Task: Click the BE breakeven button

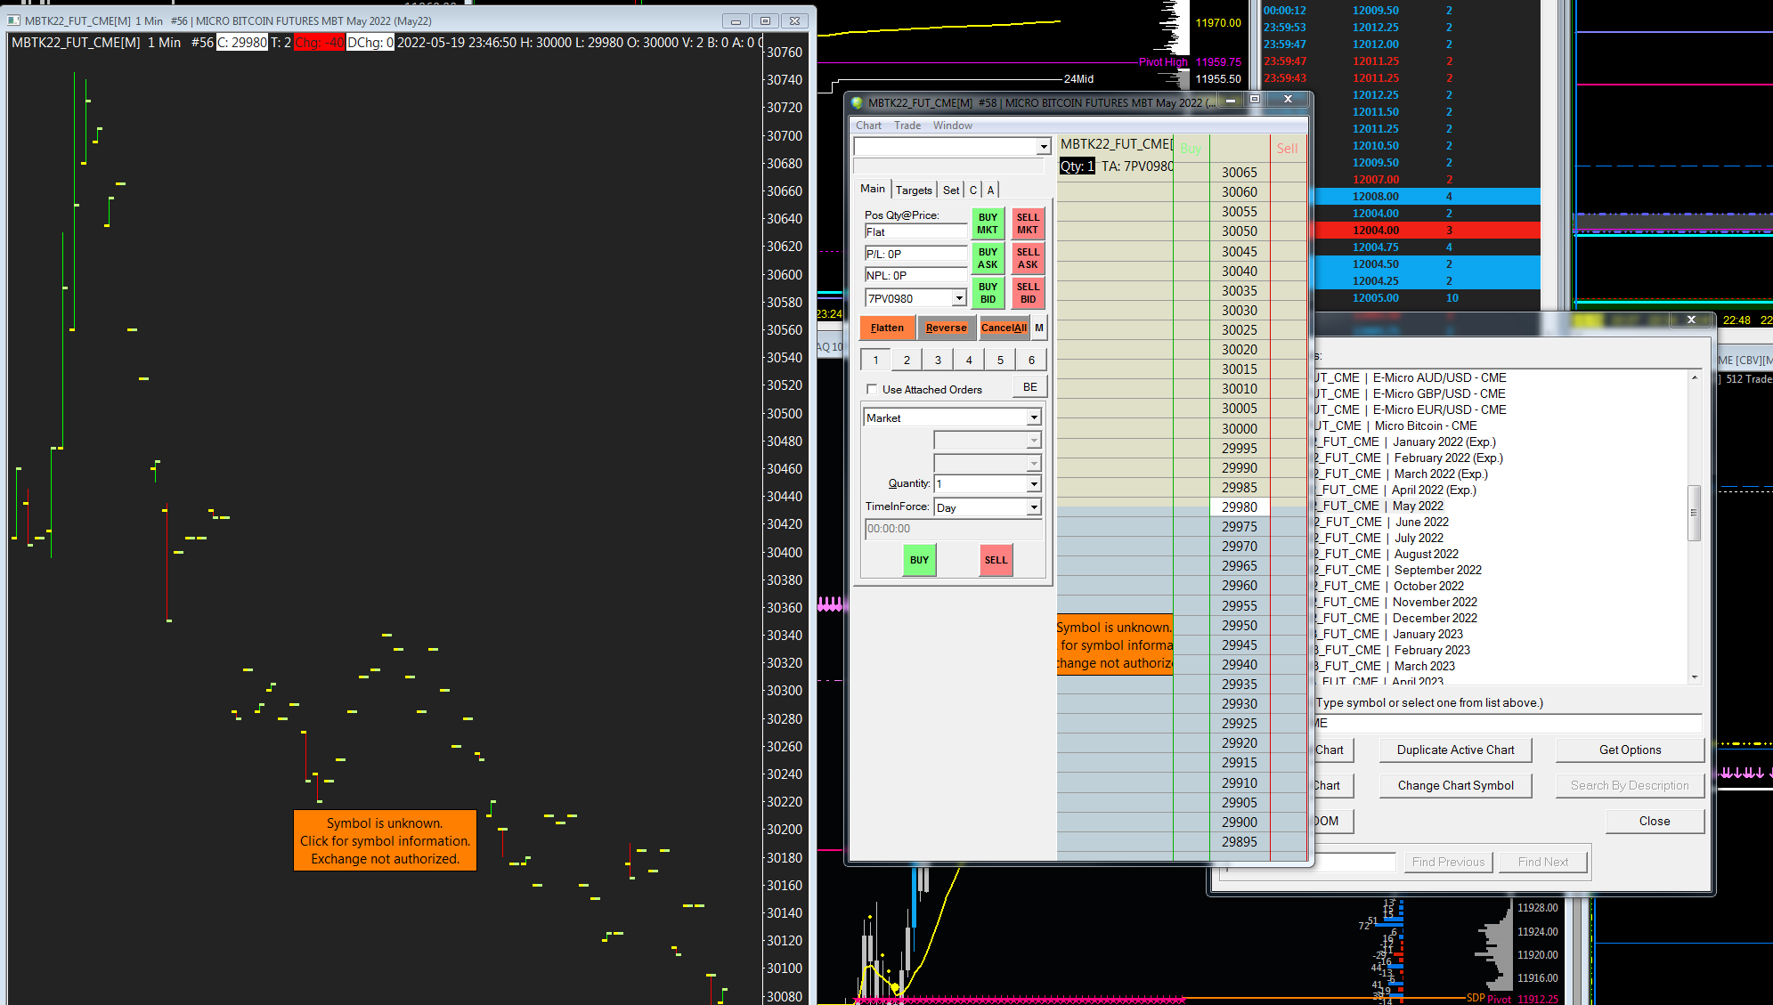Action: [x=1029, y=387]
